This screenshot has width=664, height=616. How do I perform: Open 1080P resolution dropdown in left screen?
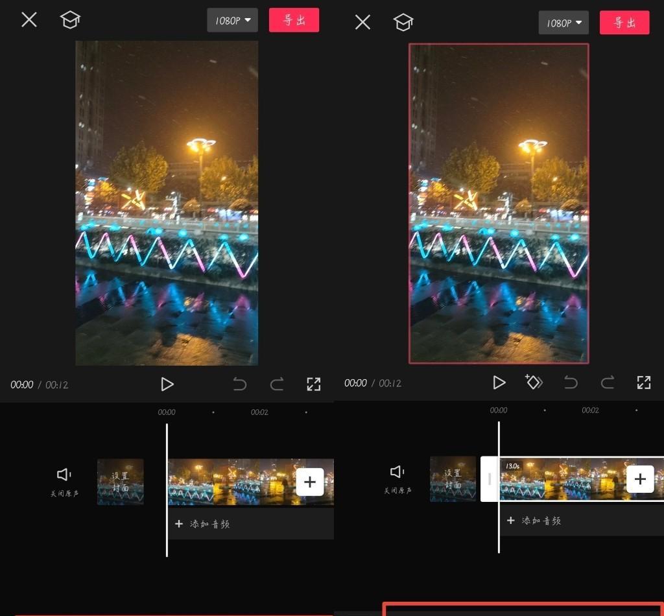(232, 20)
